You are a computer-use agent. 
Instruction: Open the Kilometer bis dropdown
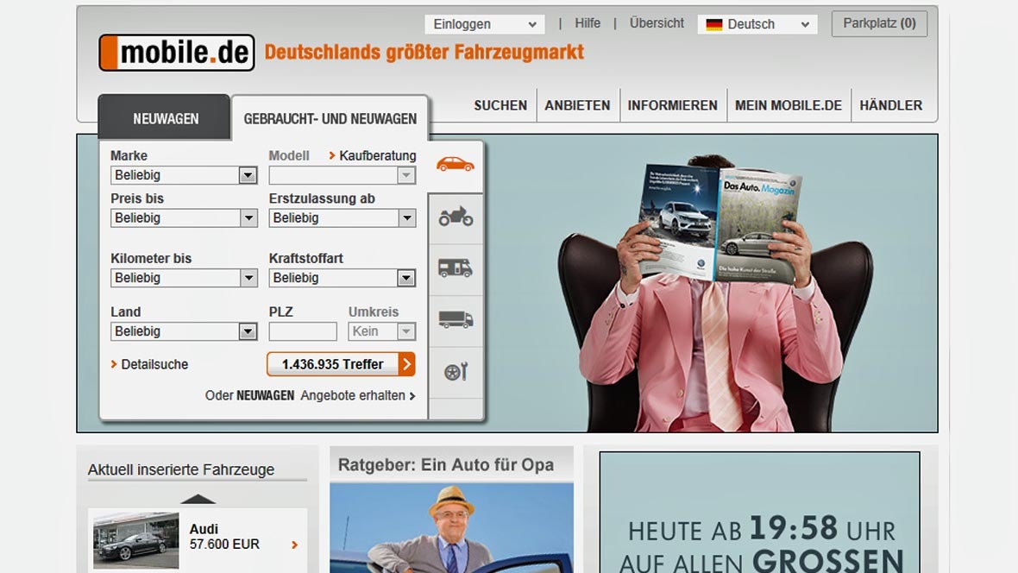184,278
